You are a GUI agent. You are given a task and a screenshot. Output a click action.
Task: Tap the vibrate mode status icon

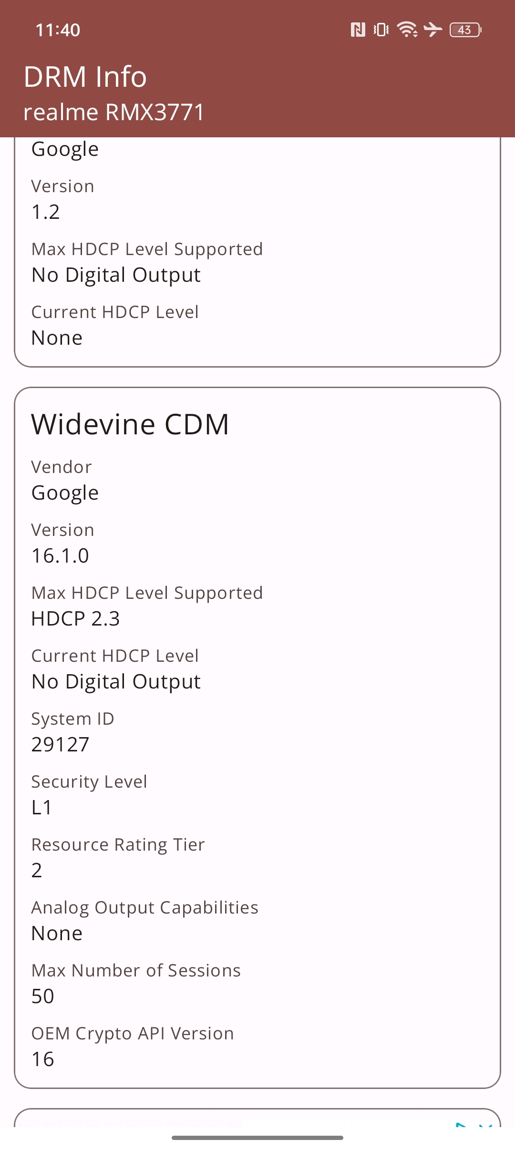pos(381,30)
